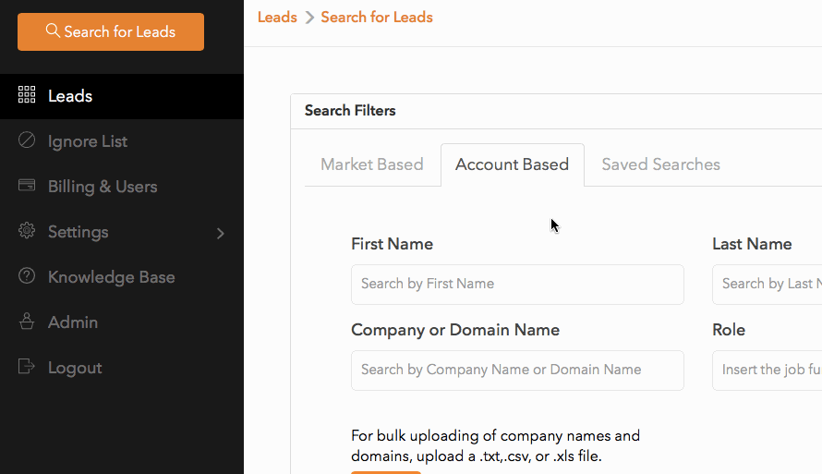Click the Billing & Users card icon

click(27, 185)
